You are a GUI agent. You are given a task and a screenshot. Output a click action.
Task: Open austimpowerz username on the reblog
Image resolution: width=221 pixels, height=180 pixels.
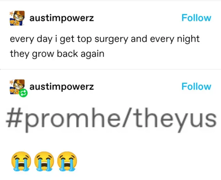point(62,87)
